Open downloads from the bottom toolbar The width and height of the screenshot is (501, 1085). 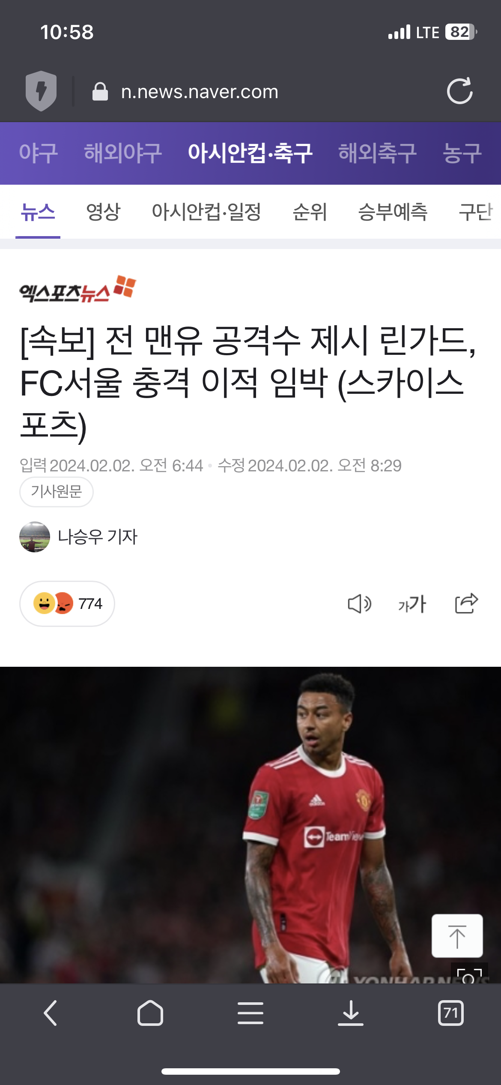351,1013
